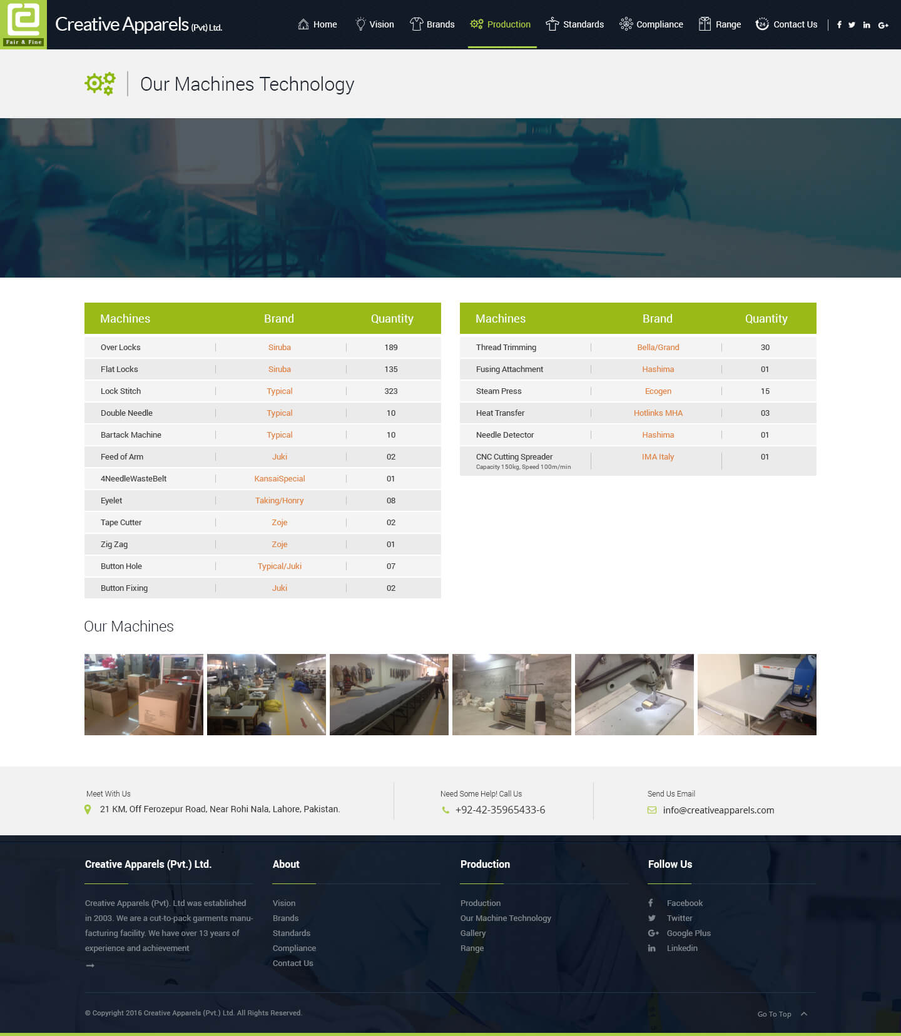Screen dimensions: 901x1036
Task: Click the Lock Stitch quantity 323
Action: click(x=391, y=391)
